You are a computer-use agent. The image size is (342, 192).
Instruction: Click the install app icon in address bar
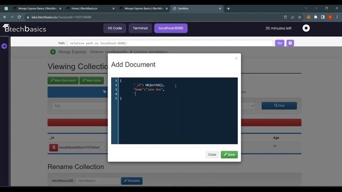(285, 17)
